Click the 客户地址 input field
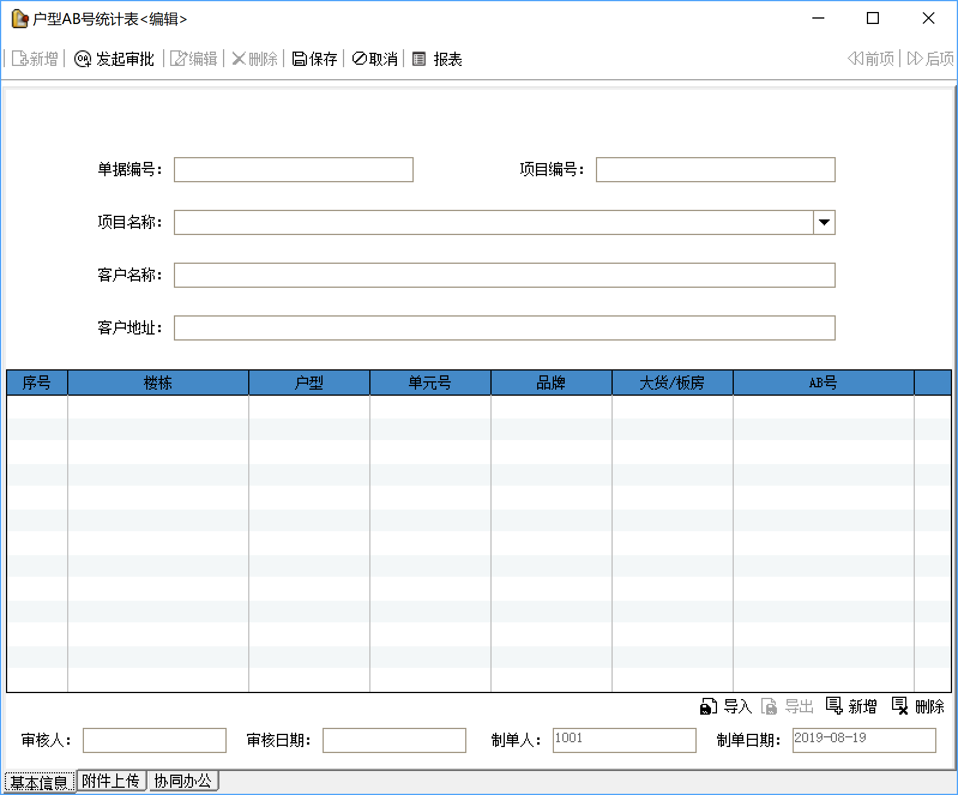 tap(504, 328)
